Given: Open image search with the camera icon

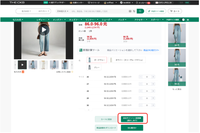Looking at the screenshot, I should click(130, 11).
